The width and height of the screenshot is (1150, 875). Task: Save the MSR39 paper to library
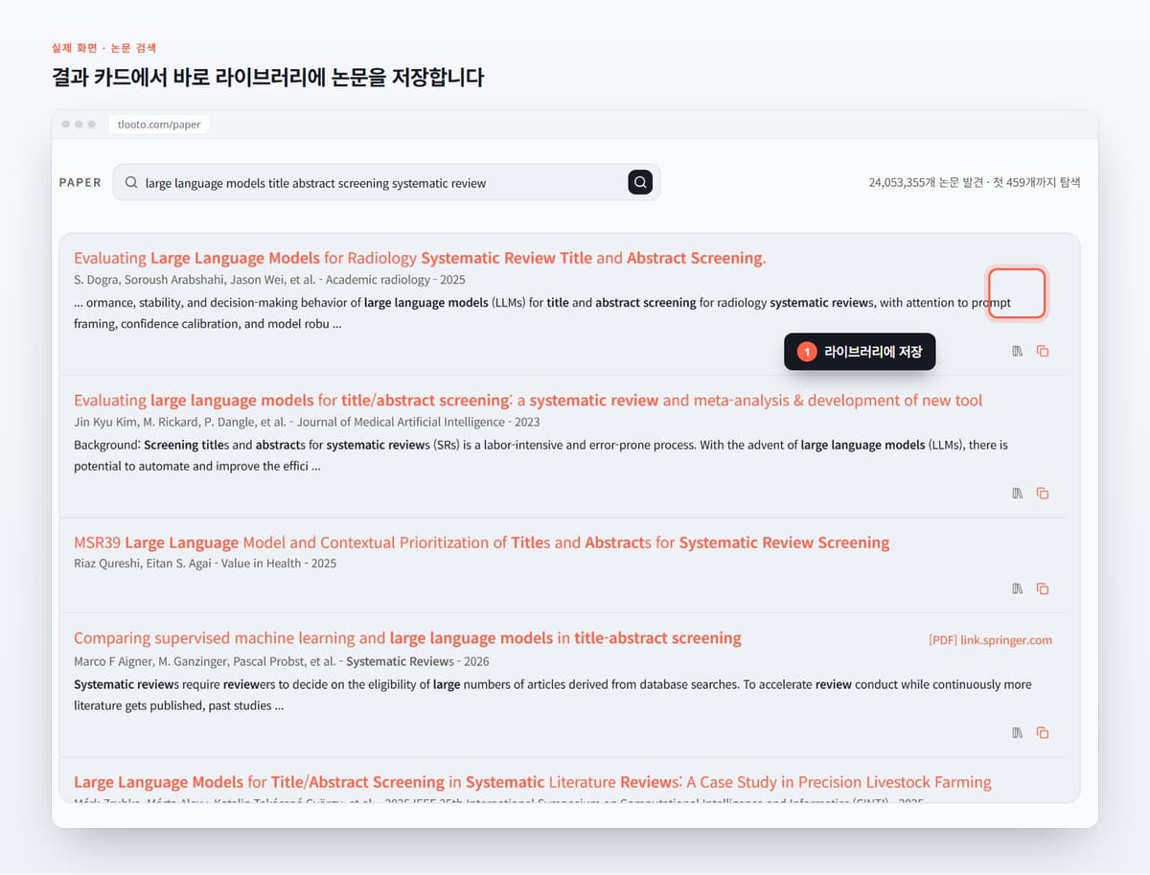pos(1018,588)
